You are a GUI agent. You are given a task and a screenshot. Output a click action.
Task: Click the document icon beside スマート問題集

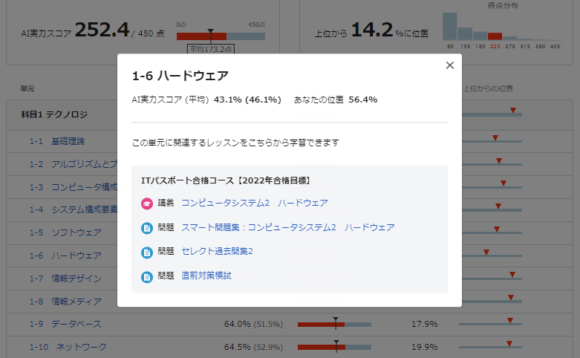coord(147,228)
